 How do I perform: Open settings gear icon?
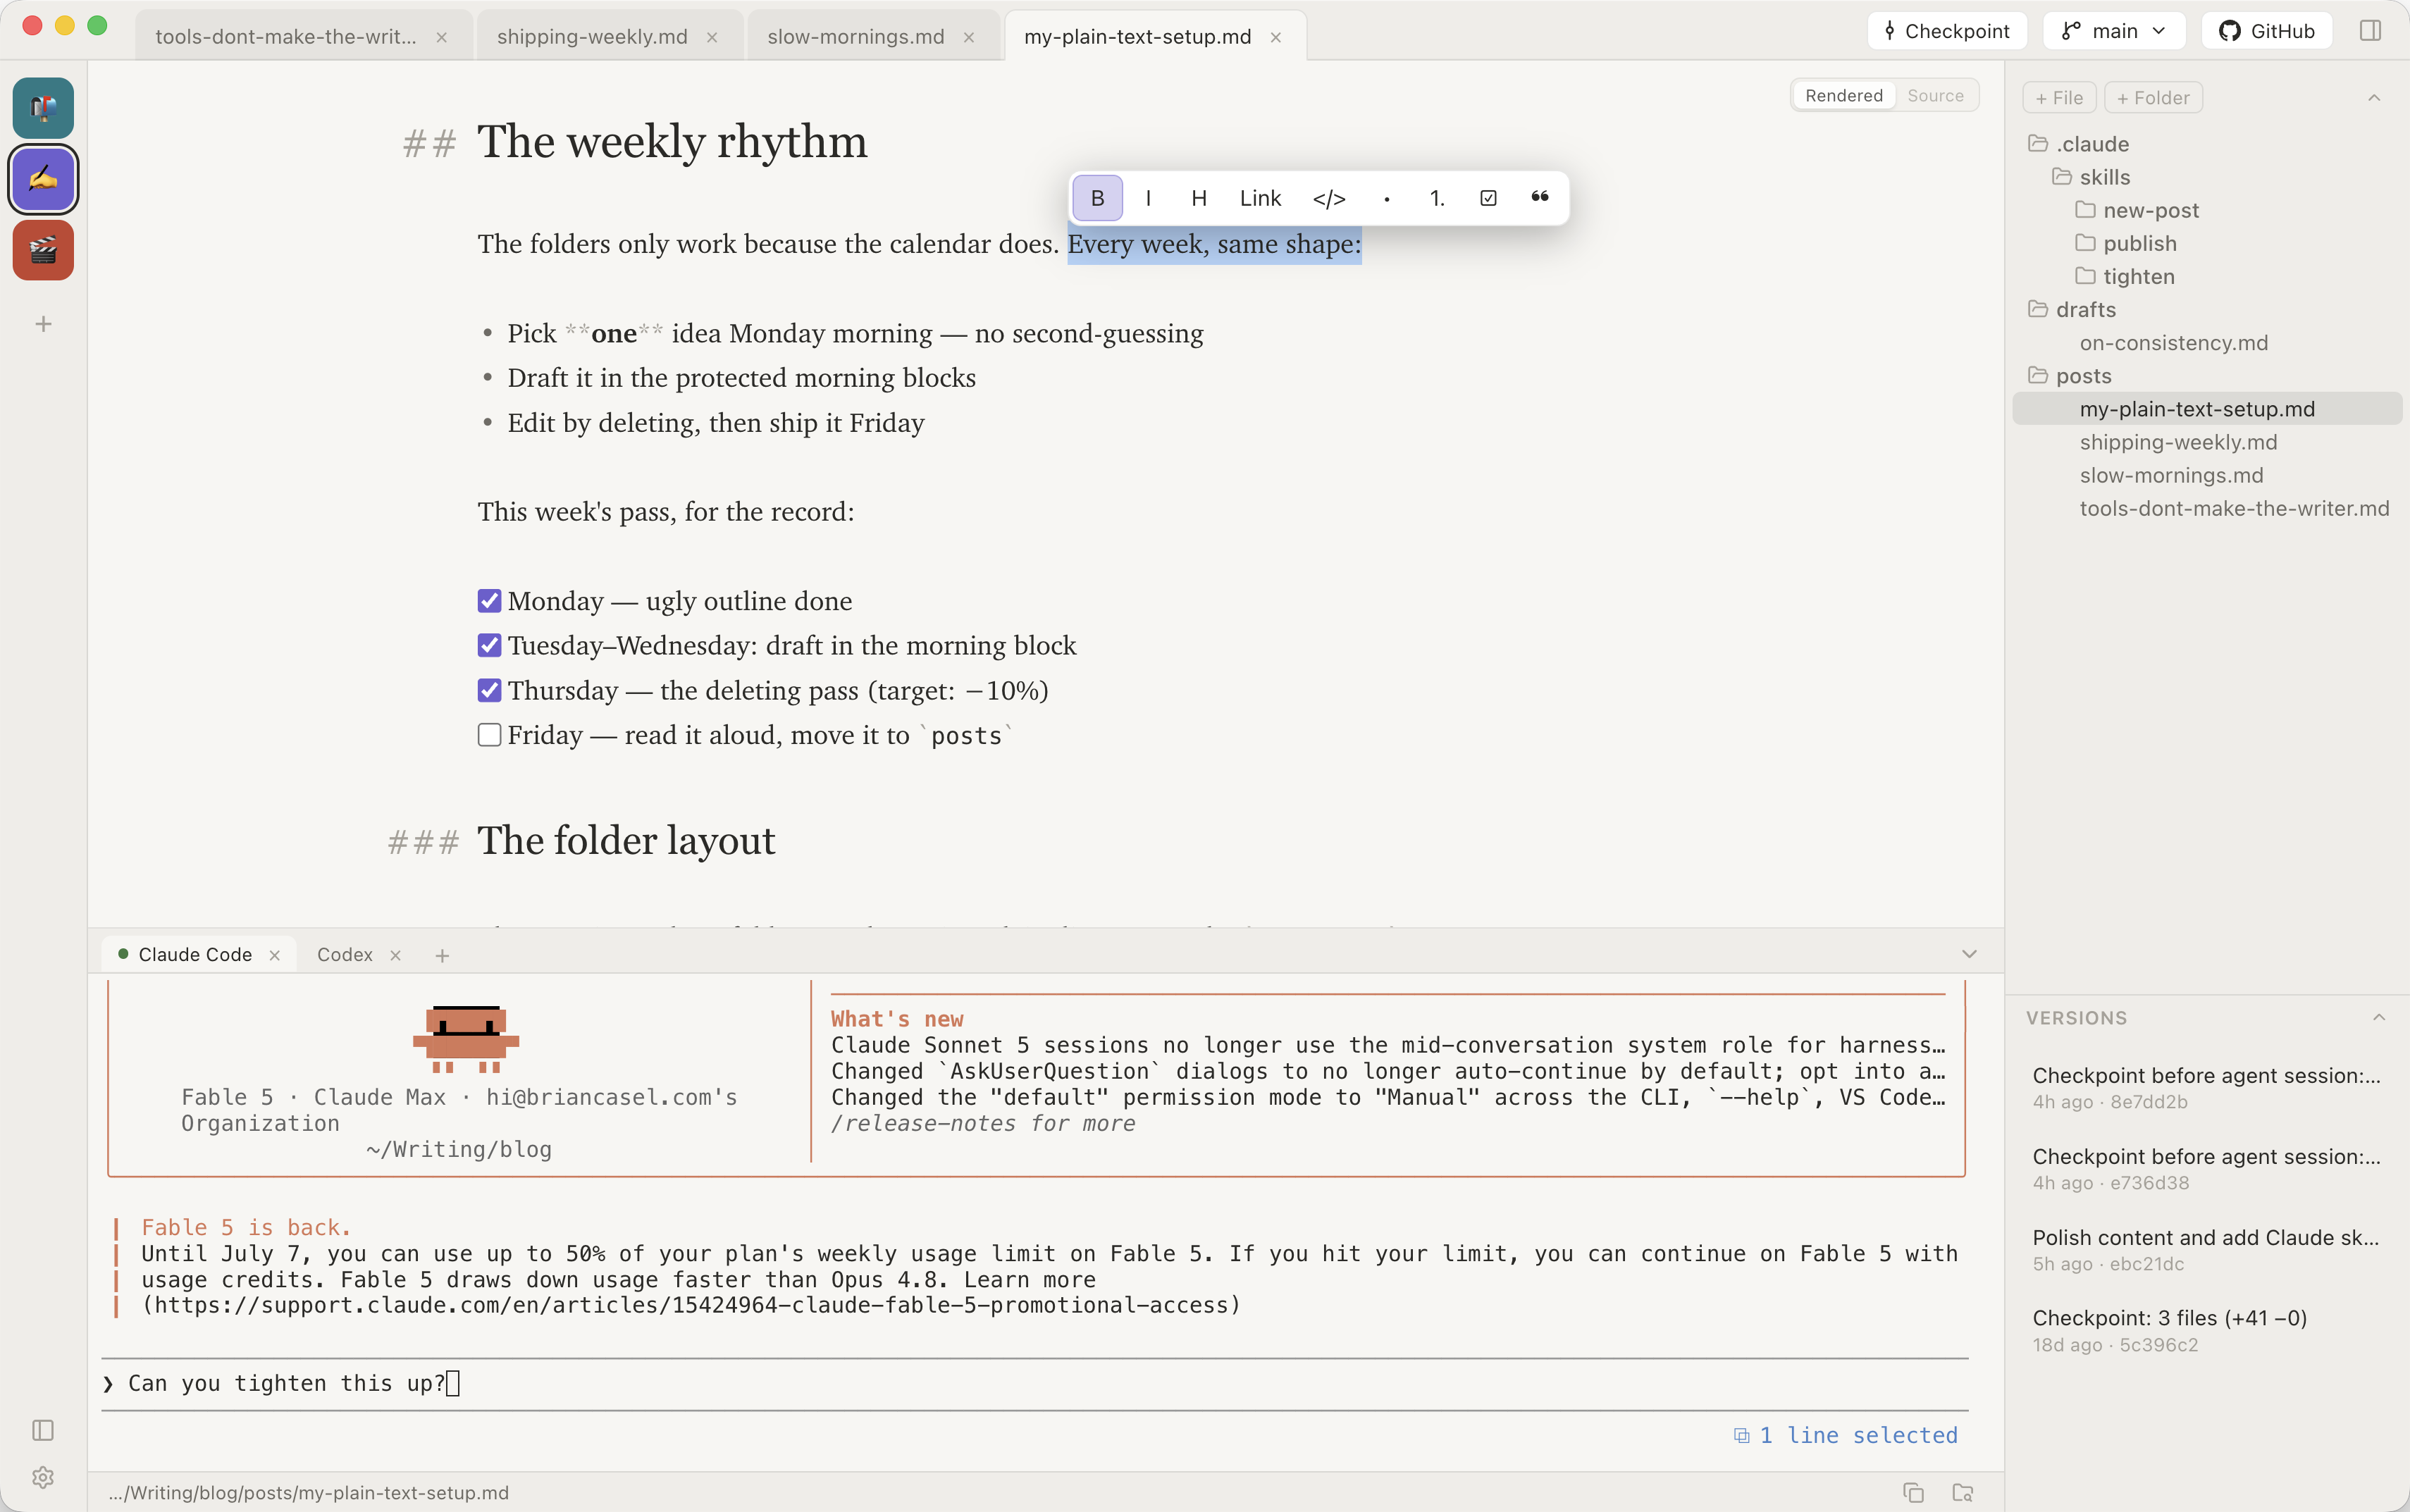coord(43,1477)
